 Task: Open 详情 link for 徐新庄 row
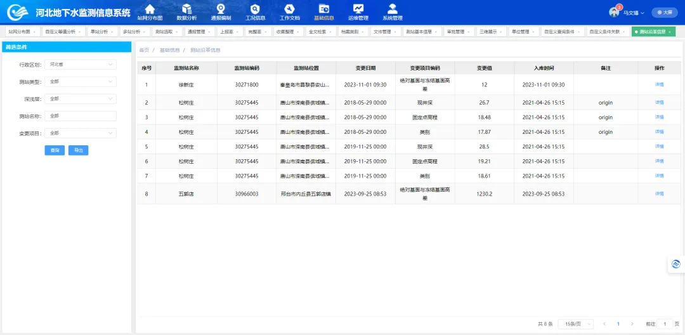pyautogui.click(x=659, y=84)
